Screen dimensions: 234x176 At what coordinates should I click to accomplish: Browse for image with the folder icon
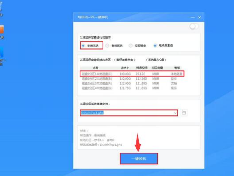pyautogui.click(x=183, y=113)
